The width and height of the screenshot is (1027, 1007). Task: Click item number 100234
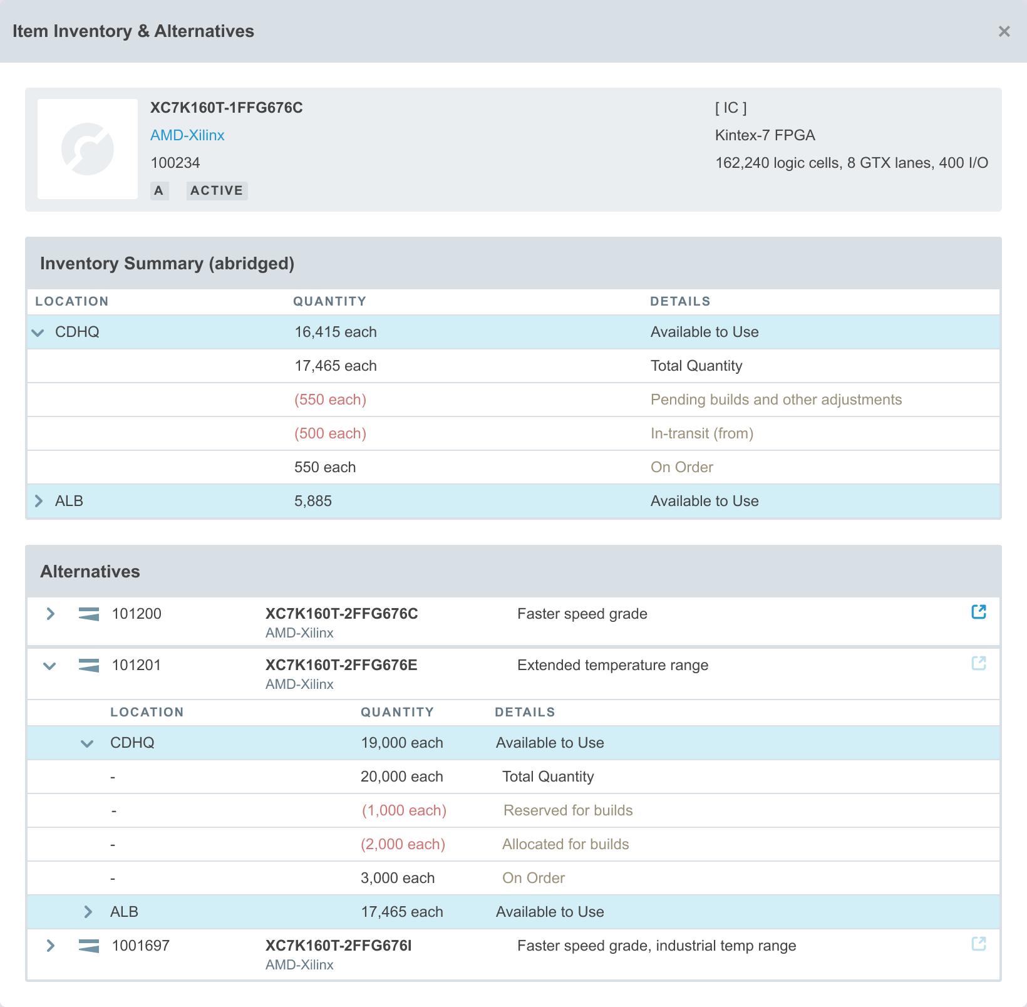coord(175,163)
